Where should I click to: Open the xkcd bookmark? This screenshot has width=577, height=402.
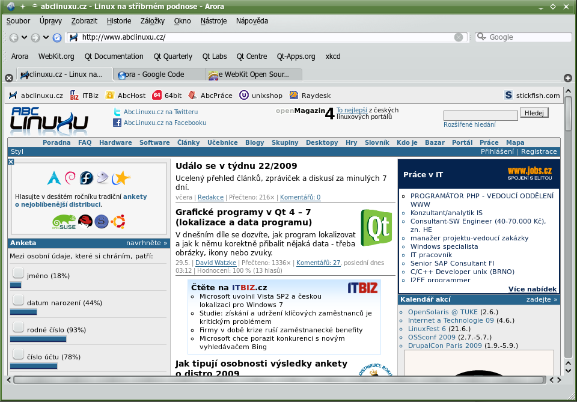point(333,56)
